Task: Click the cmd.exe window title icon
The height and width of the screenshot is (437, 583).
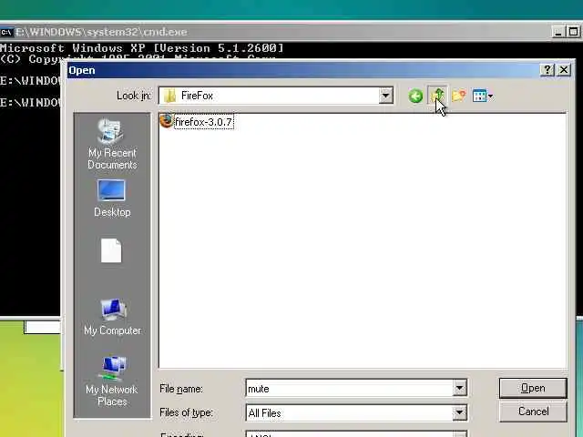Action: coord(6,32)
